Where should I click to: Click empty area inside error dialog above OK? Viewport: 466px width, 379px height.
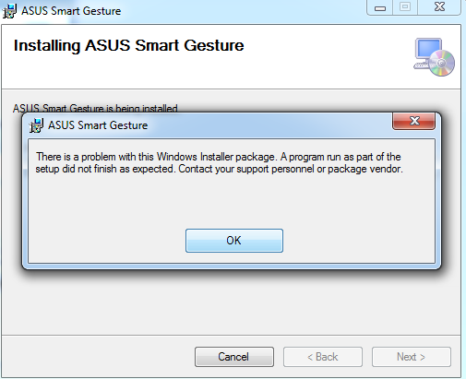(232, 201)
